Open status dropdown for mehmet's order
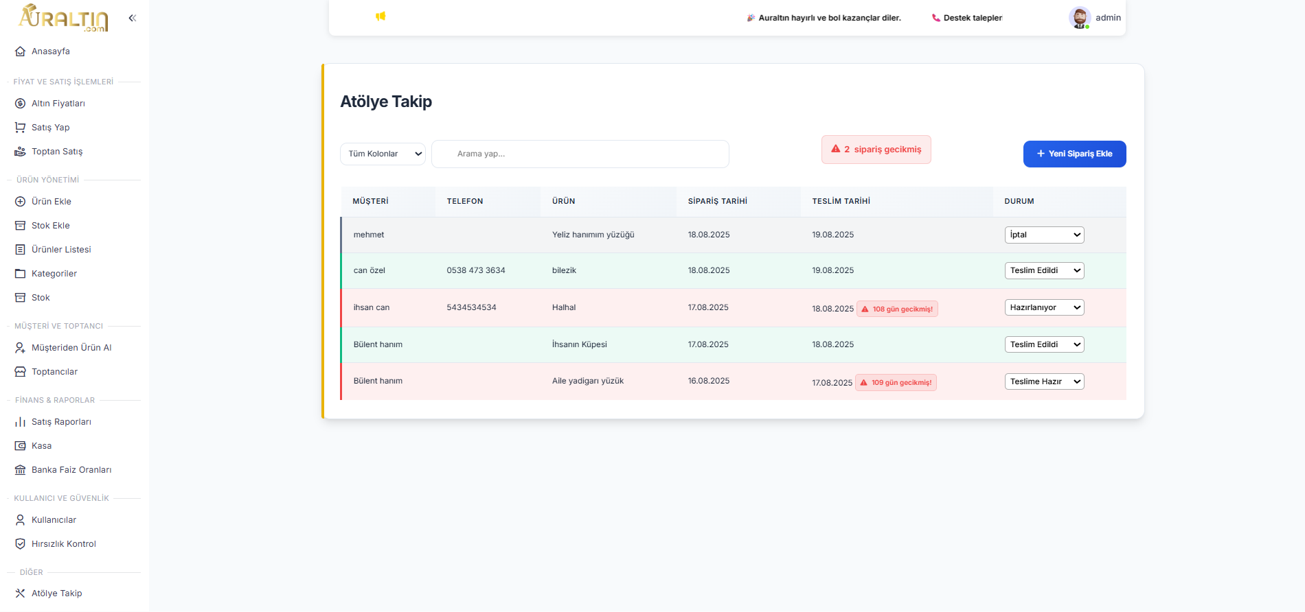Screen dimensions: 1305x612 pos(1043,235)
